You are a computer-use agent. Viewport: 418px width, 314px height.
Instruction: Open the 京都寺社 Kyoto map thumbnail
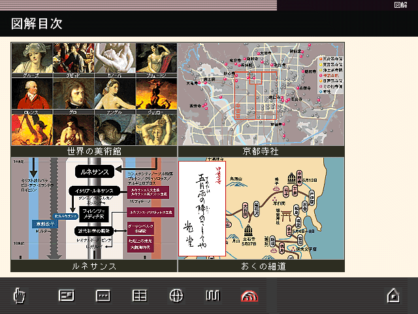tap(261, 94)
